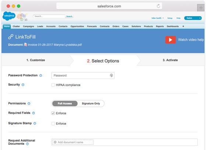206x150 pixels.
Task: Click the Setup link
Action: pyautogui.click(x=170, y=18)
